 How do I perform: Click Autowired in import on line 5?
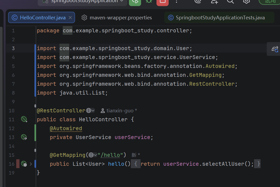click(x=220, y=66)
